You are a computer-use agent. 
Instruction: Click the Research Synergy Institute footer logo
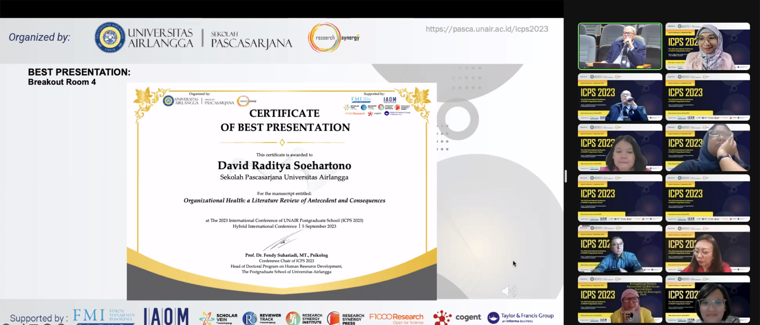point(304,318)
